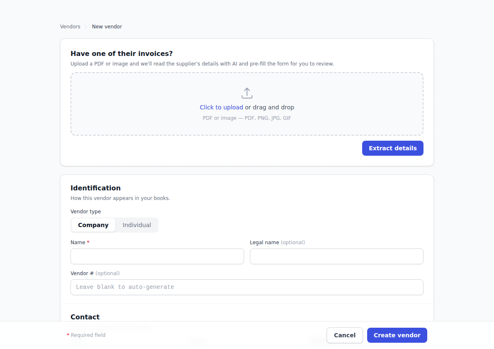Click Create vendor button

pyautogui.click(x=397, y=335)
